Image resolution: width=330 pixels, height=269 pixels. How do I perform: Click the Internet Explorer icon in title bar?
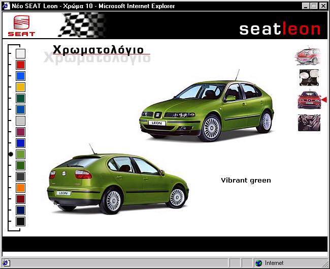click(6, 6)
